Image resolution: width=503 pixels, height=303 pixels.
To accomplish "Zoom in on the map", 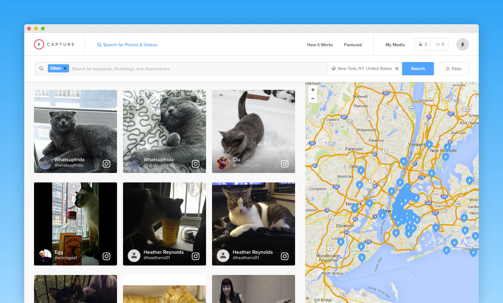I will coord(312,90).
